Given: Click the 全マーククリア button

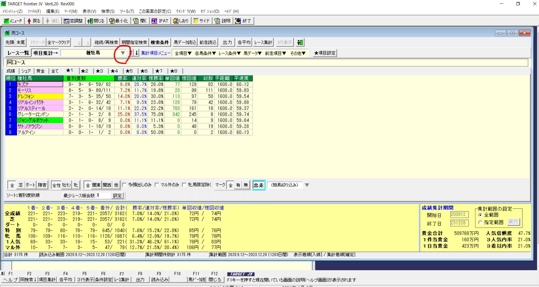Looking at the screenshot, I should click(x=58, y=42).
